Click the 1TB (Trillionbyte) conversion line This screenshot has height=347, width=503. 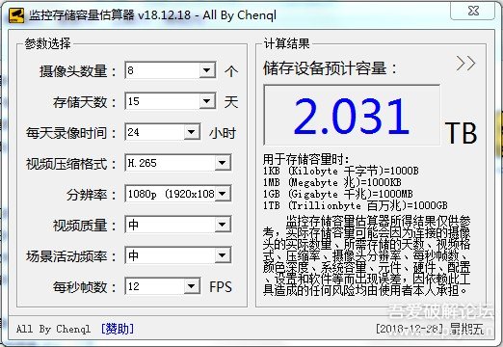click(x=356, y=205)
